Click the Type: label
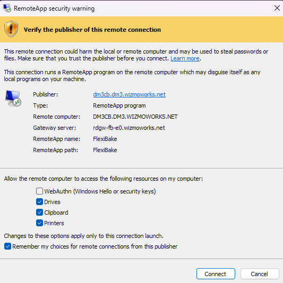Image resolution: width=283 pixels, height=283 pixels. pos(40,105)
